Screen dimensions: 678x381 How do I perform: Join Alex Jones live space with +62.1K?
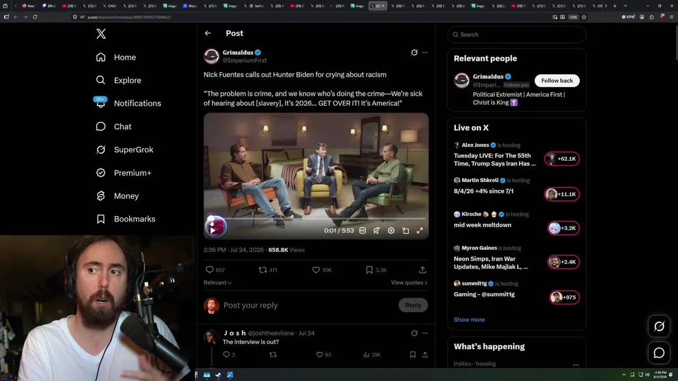[562, 159]
